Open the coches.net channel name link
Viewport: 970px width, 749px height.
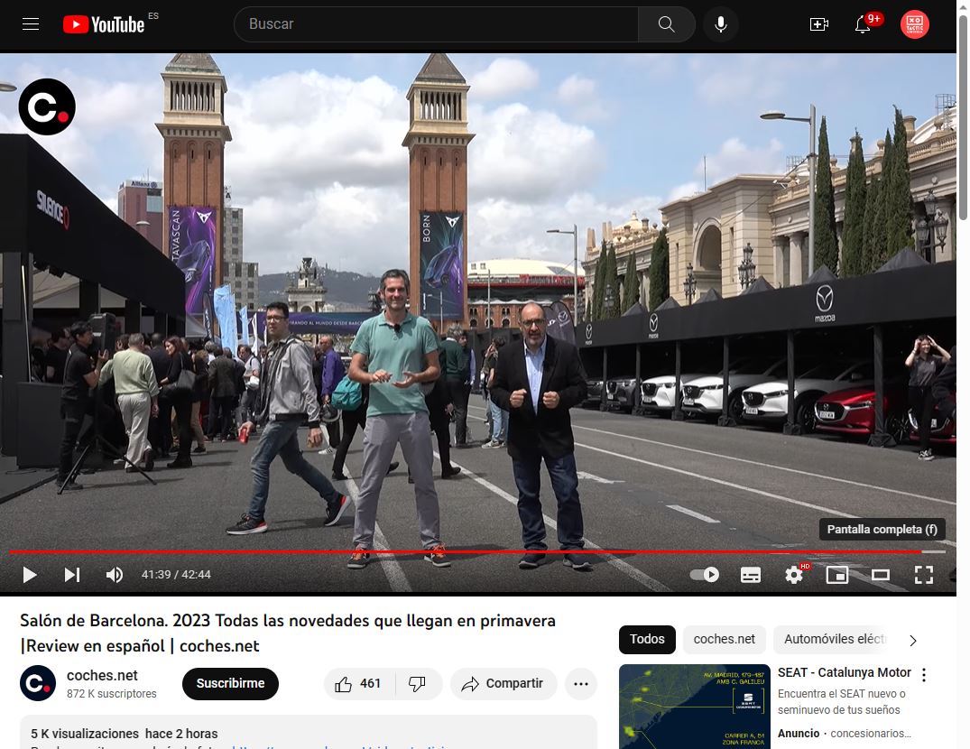102,675
